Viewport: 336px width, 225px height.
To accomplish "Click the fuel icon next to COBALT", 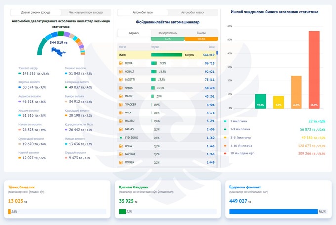I will [x=121, y=72].
